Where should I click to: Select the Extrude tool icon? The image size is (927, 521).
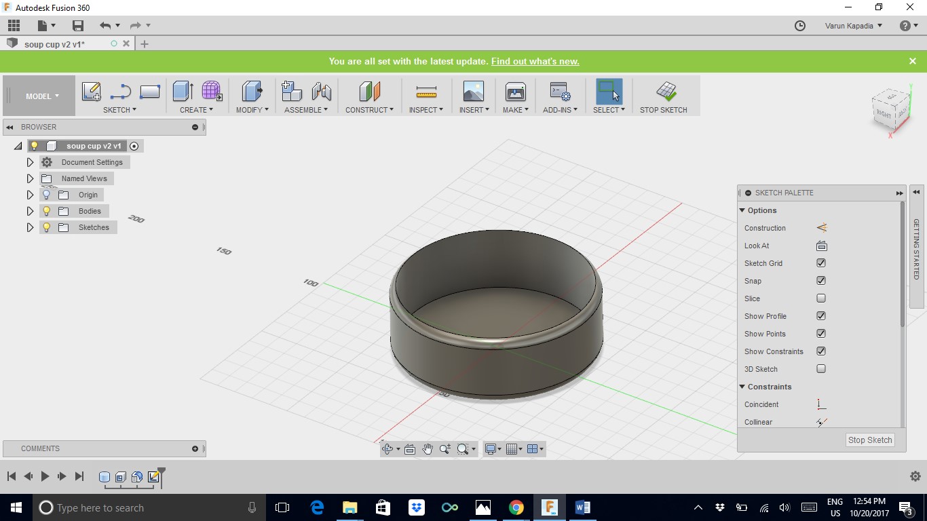[x=183, y=91]
